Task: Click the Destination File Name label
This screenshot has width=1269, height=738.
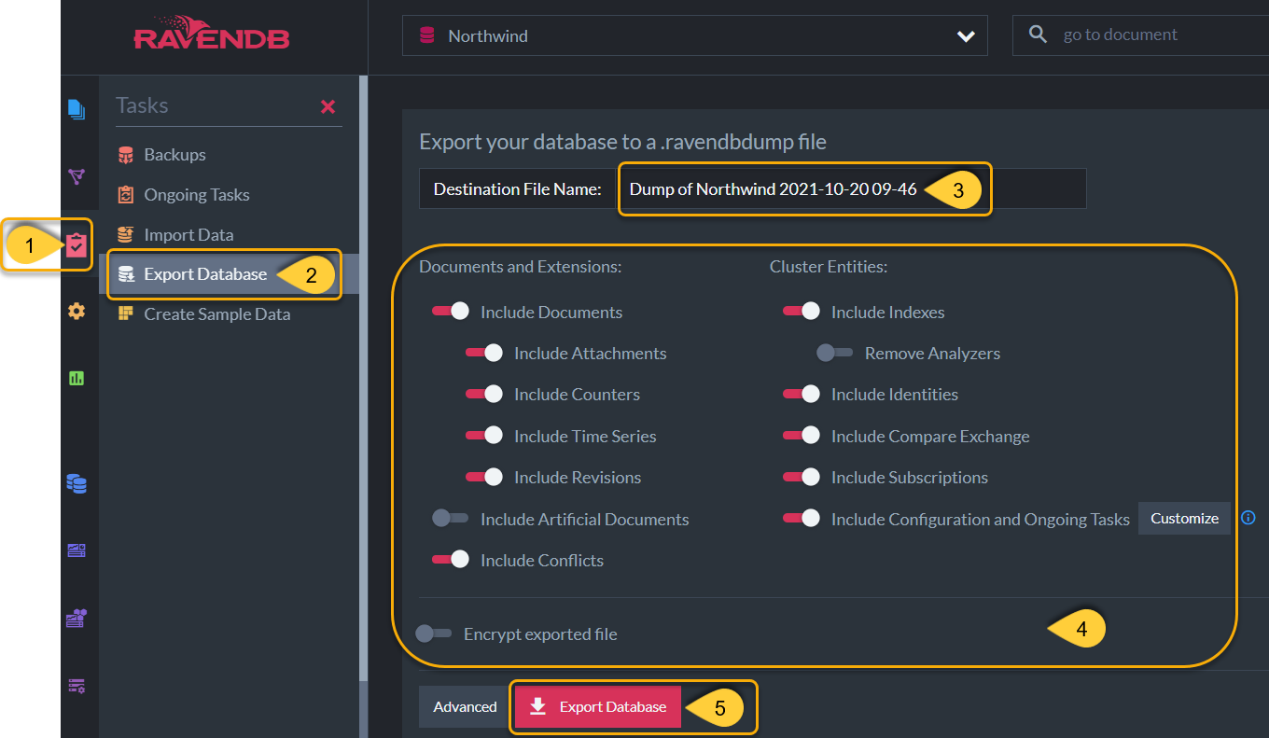Action: [x=517, y=188]
